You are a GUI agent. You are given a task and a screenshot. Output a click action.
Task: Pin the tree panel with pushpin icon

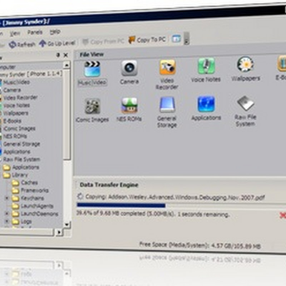pos(58,55)
